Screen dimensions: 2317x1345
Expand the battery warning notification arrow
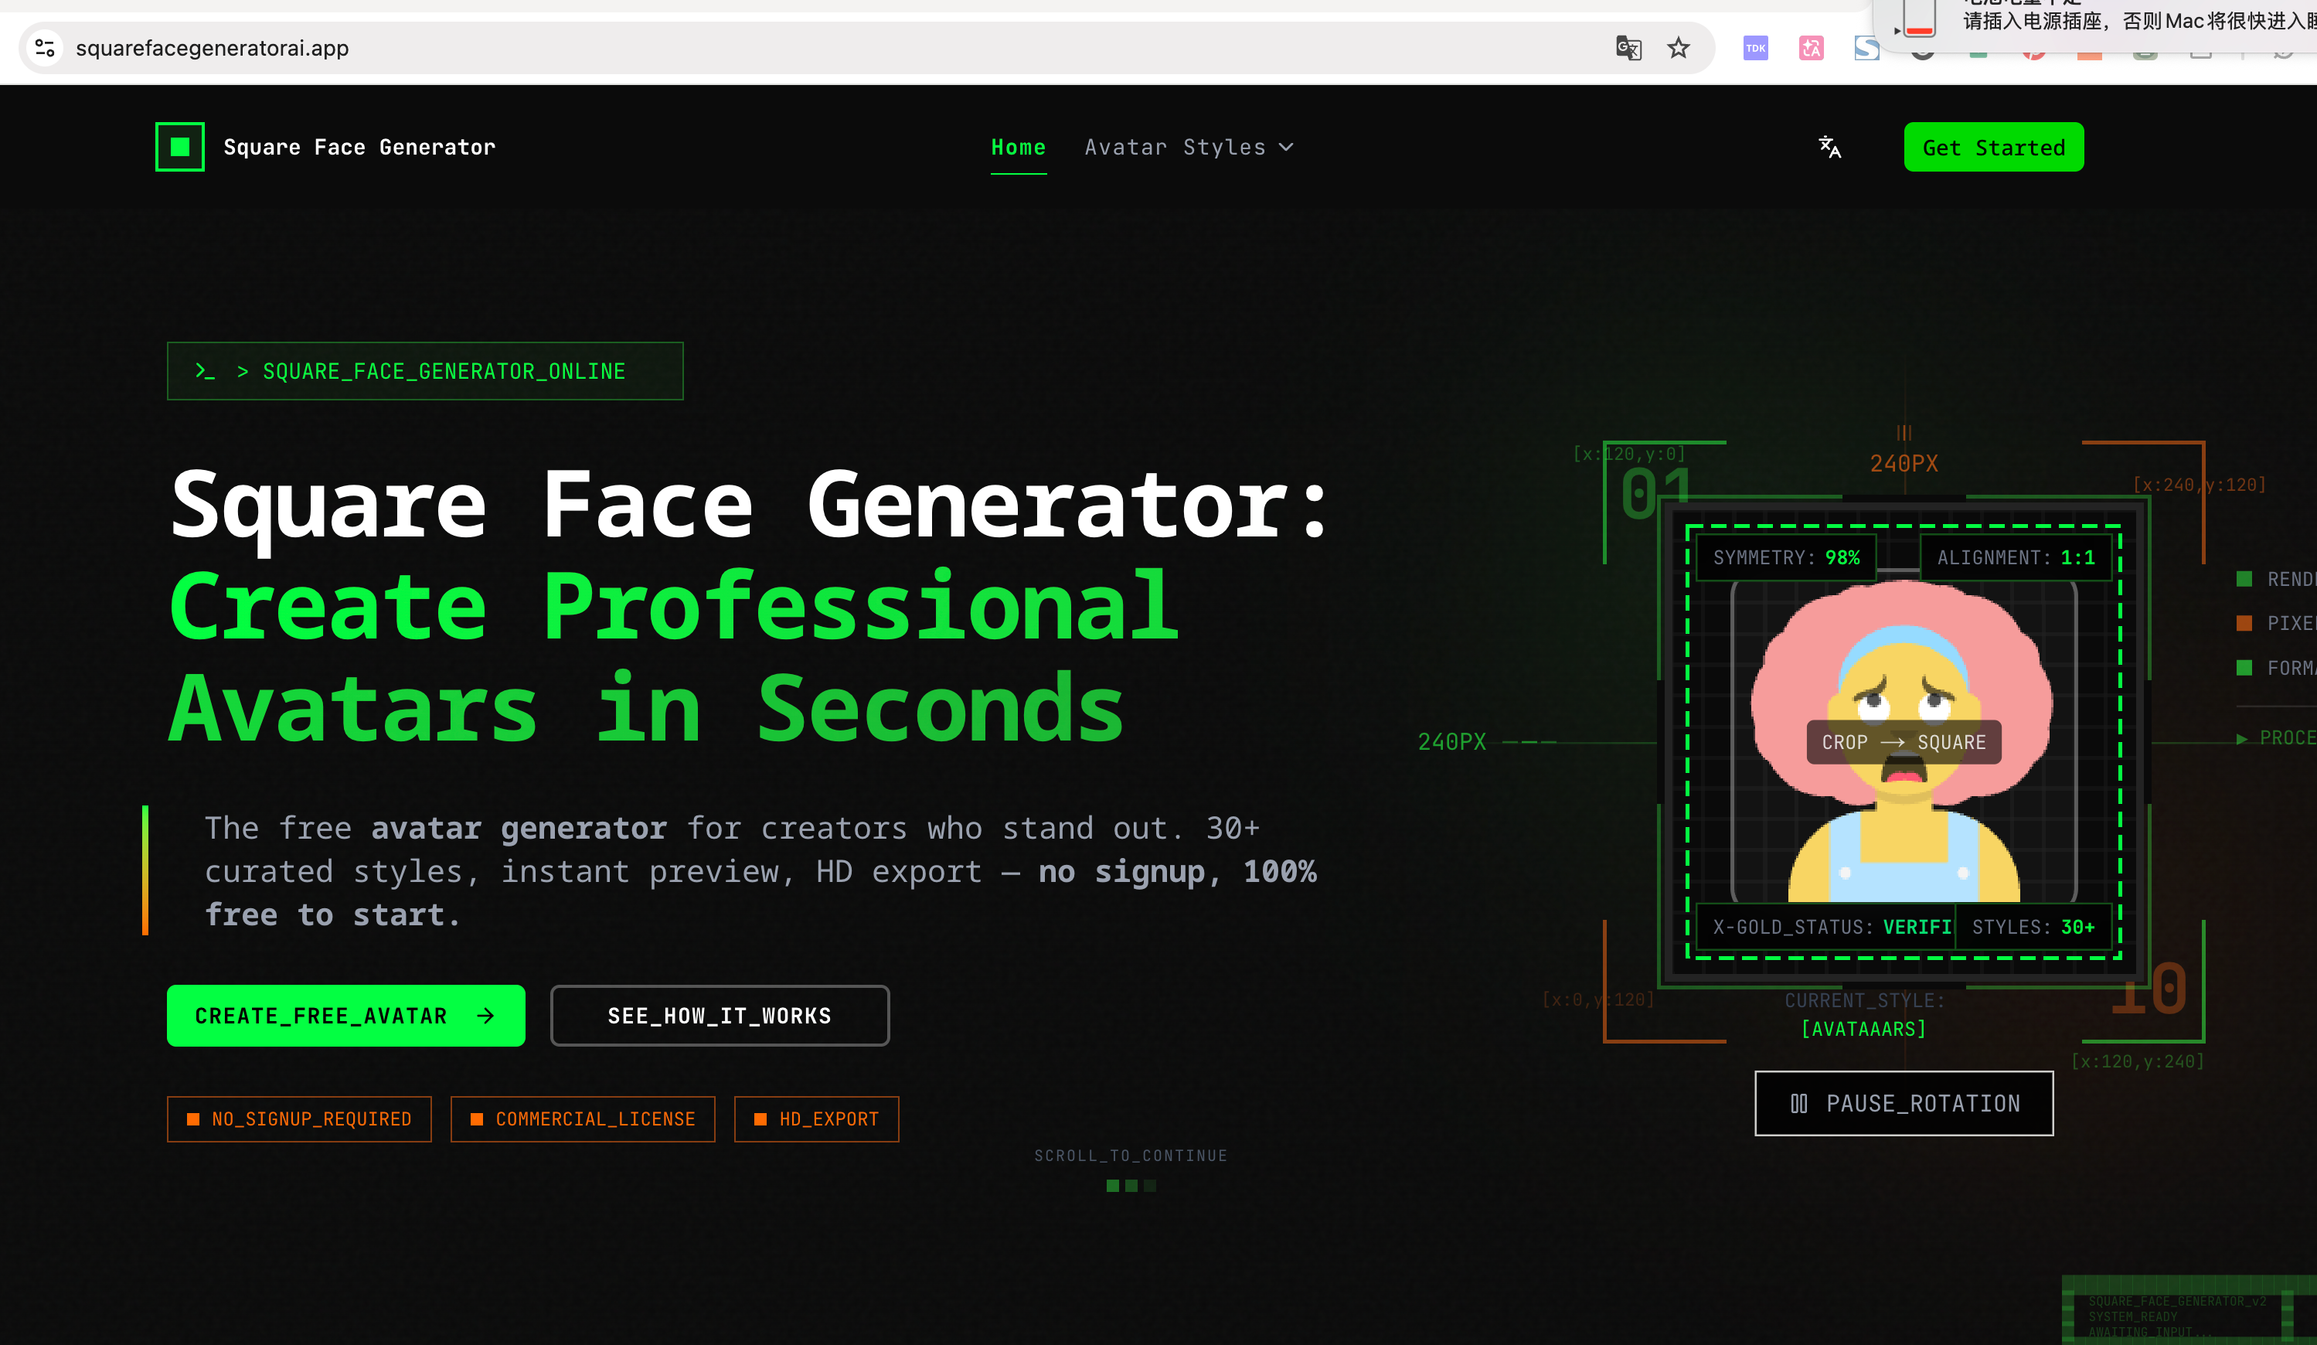coord(1896,30)
